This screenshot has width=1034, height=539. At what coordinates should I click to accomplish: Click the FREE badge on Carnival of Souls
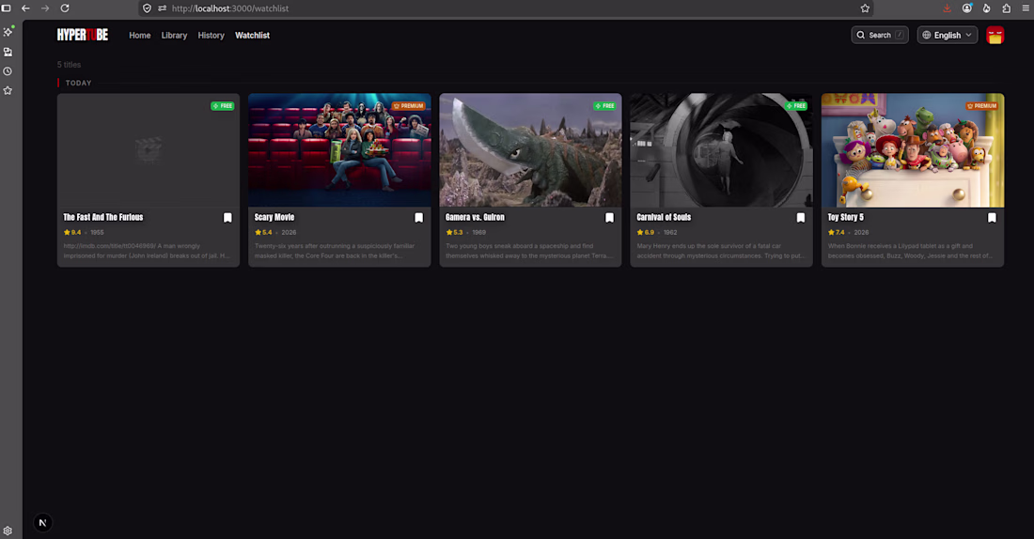click(795, 105)
